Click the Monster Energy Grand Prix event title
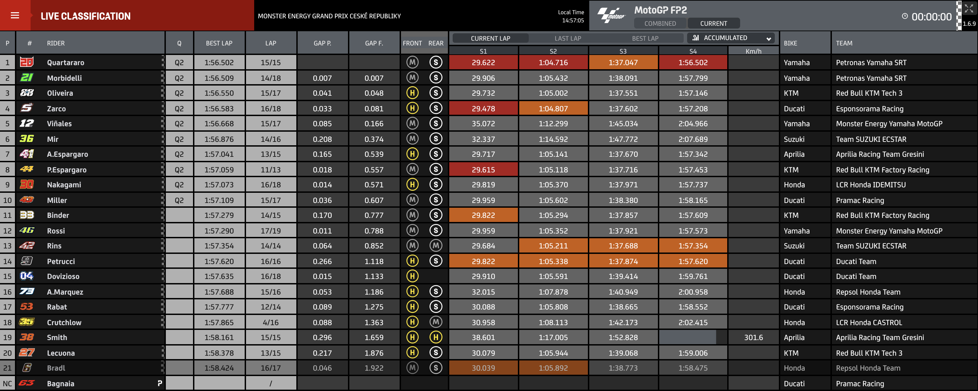The height and width of the screenshot is (391, 978). click(329, 16)
